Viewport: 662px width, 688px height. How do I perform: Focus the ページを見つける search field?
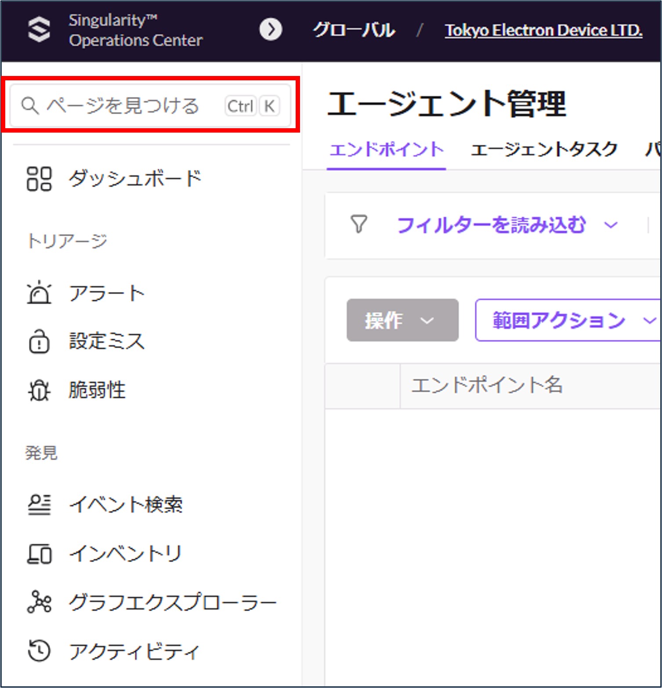[x=123, y=106]
